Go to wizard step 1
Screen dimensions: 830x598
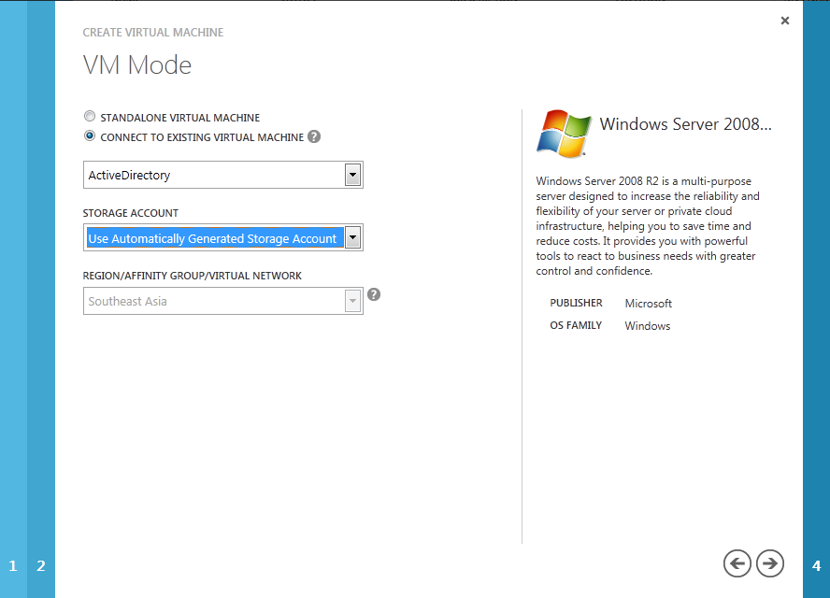point(13,565)
